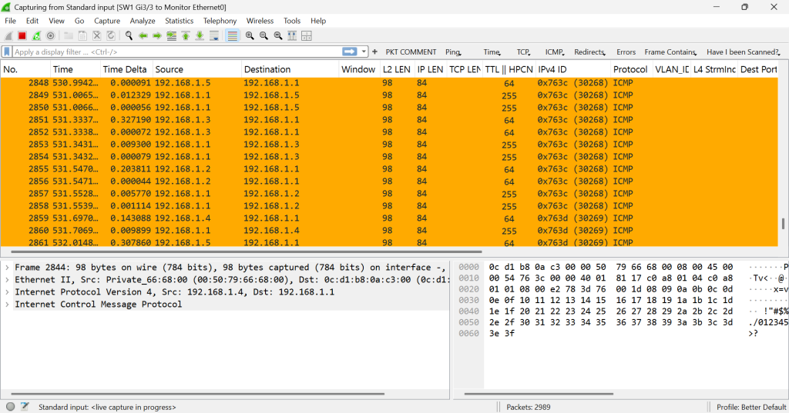Toggle auto-scroll during live capture

point(214,35)
